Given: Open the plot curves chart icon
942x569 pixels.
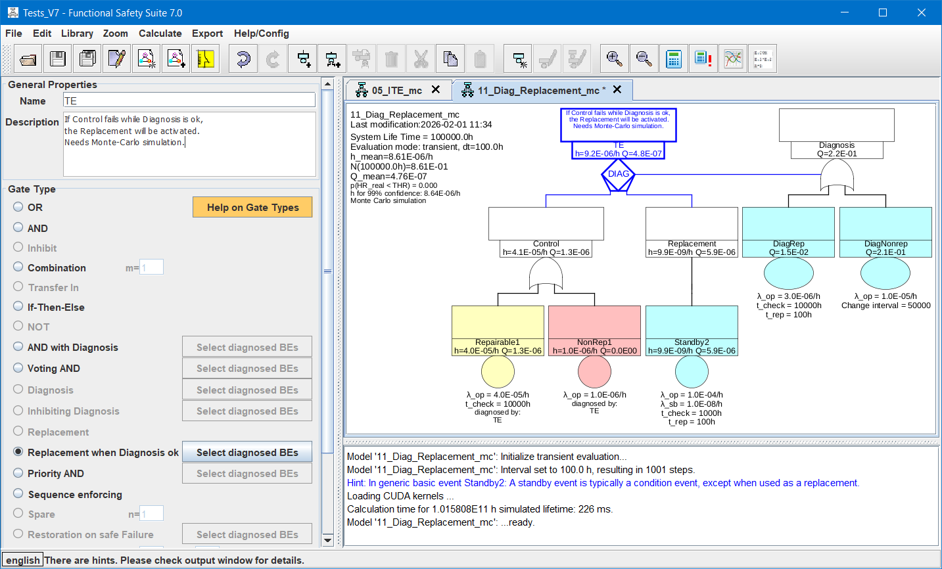Looking at the screenshot, I should click(733, 59).
